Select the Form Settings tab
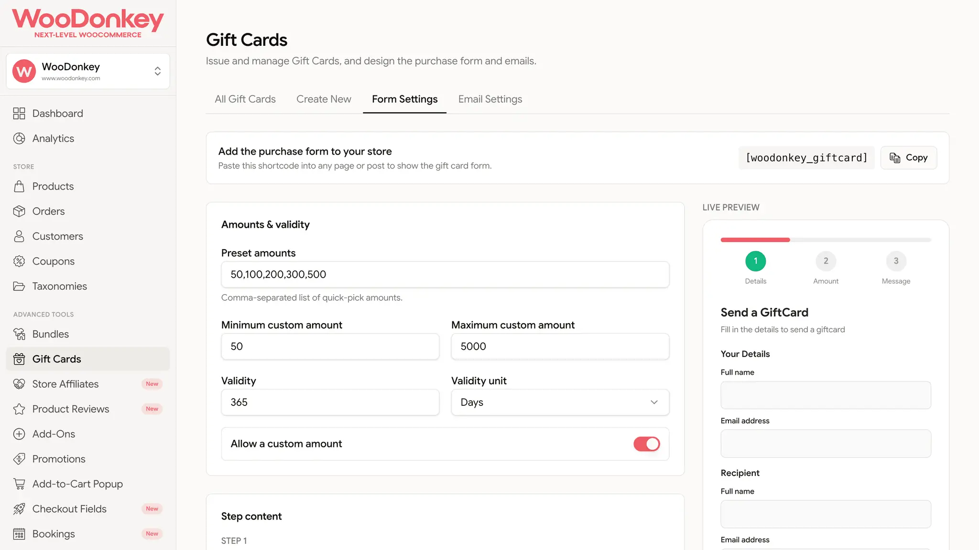The width and height of the screenshot is (979, 550). pyautogui.click(x=404, y=99)
